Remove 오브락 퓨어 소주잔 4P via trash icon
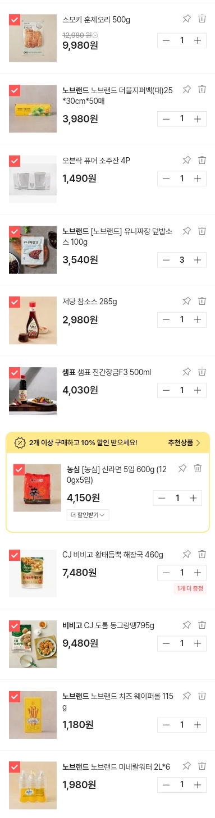Screen dimensions: 215x818 [x=202, y=160]
